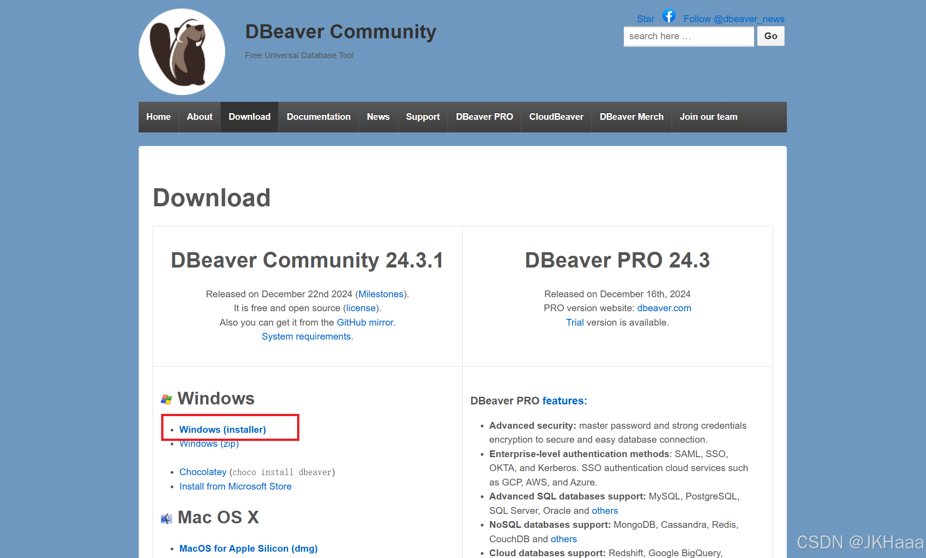Click others link after Oracle
The height and width of the screenshot is (558, 926).
pyautogui.click(x=605, y=511)
